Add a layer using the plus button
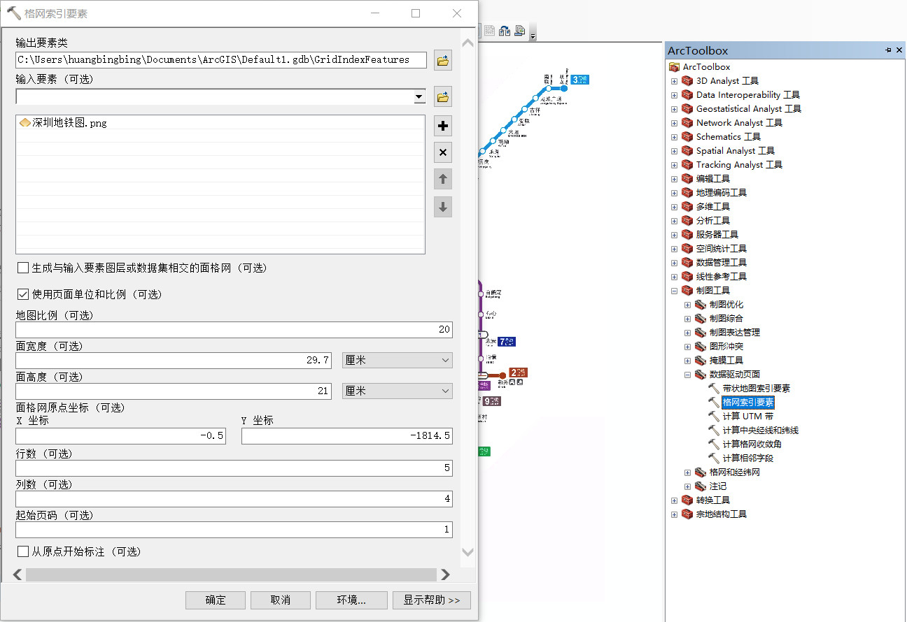907x622 pixels. (x=442, y=126)
